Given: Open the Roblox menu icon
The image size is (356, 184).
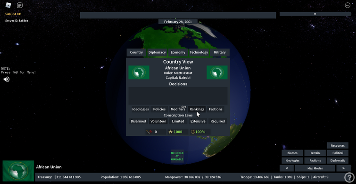Looking at the screenshot, I should pos(8,5).
